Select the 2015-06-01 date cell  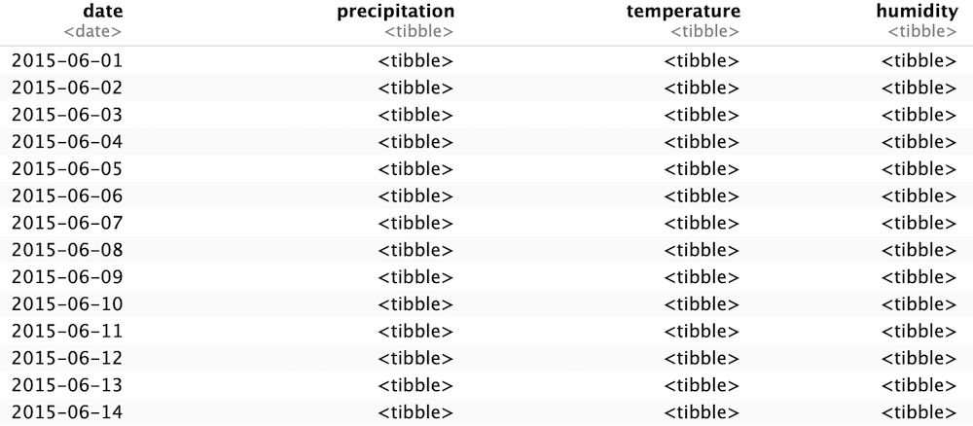[x=67, y=60]
